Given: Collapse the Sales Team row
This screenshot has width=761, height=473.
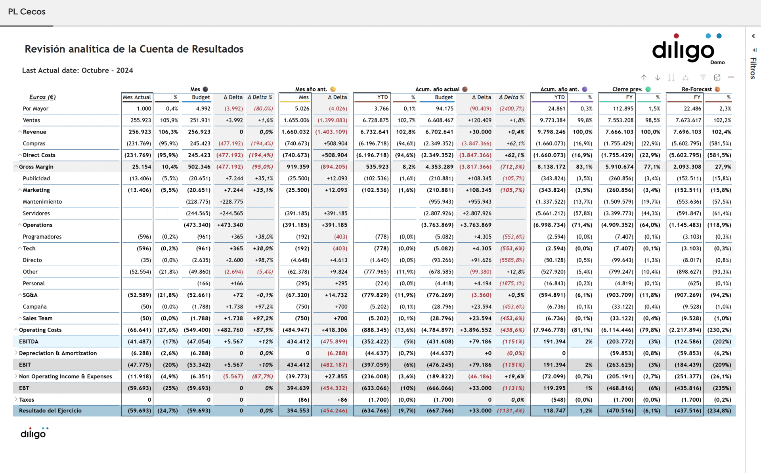Looking at the screenshot, I should click(x=20, y=318).
